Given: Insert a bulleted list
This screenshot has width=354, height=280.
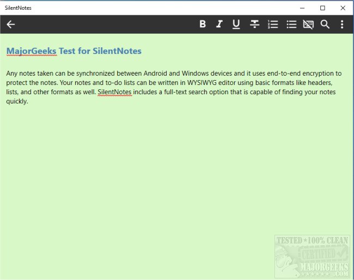Looking at the screenshot, I should [291, 24].
